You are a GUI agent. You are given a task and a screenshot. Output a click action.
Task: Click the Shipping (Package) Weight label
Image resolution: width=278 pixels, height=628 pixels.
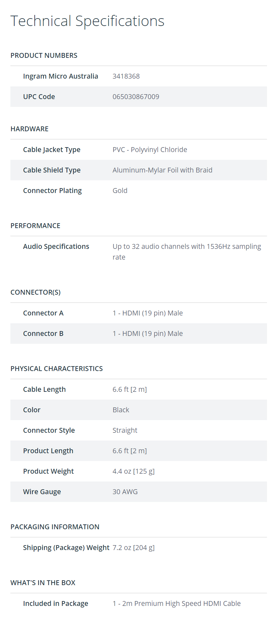pos(66,548)
